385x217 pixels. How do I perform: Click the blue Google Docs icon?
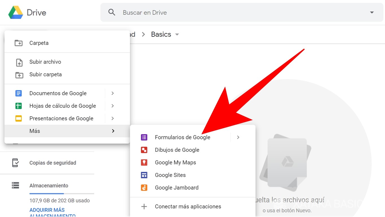point(19,93)
